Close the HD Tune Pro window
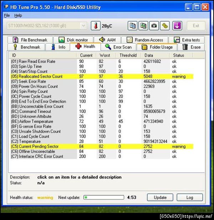The image size is (214, 220). [x=205, y=7]
